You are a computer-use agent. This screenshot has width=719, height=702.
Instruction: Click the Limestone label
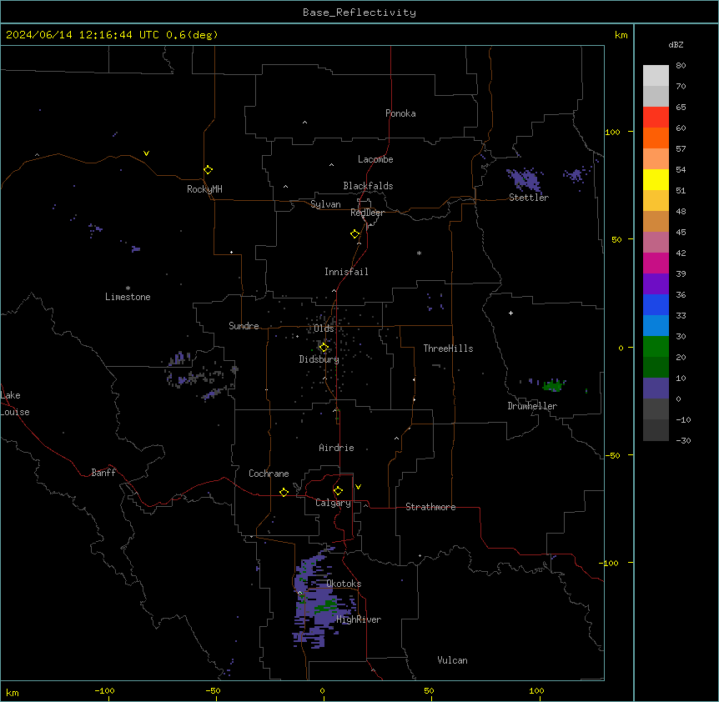tap(128, 297)
